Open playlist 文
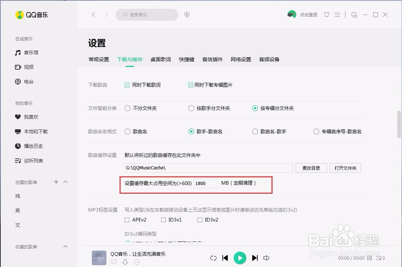402x267 pixels. (18, 225)
